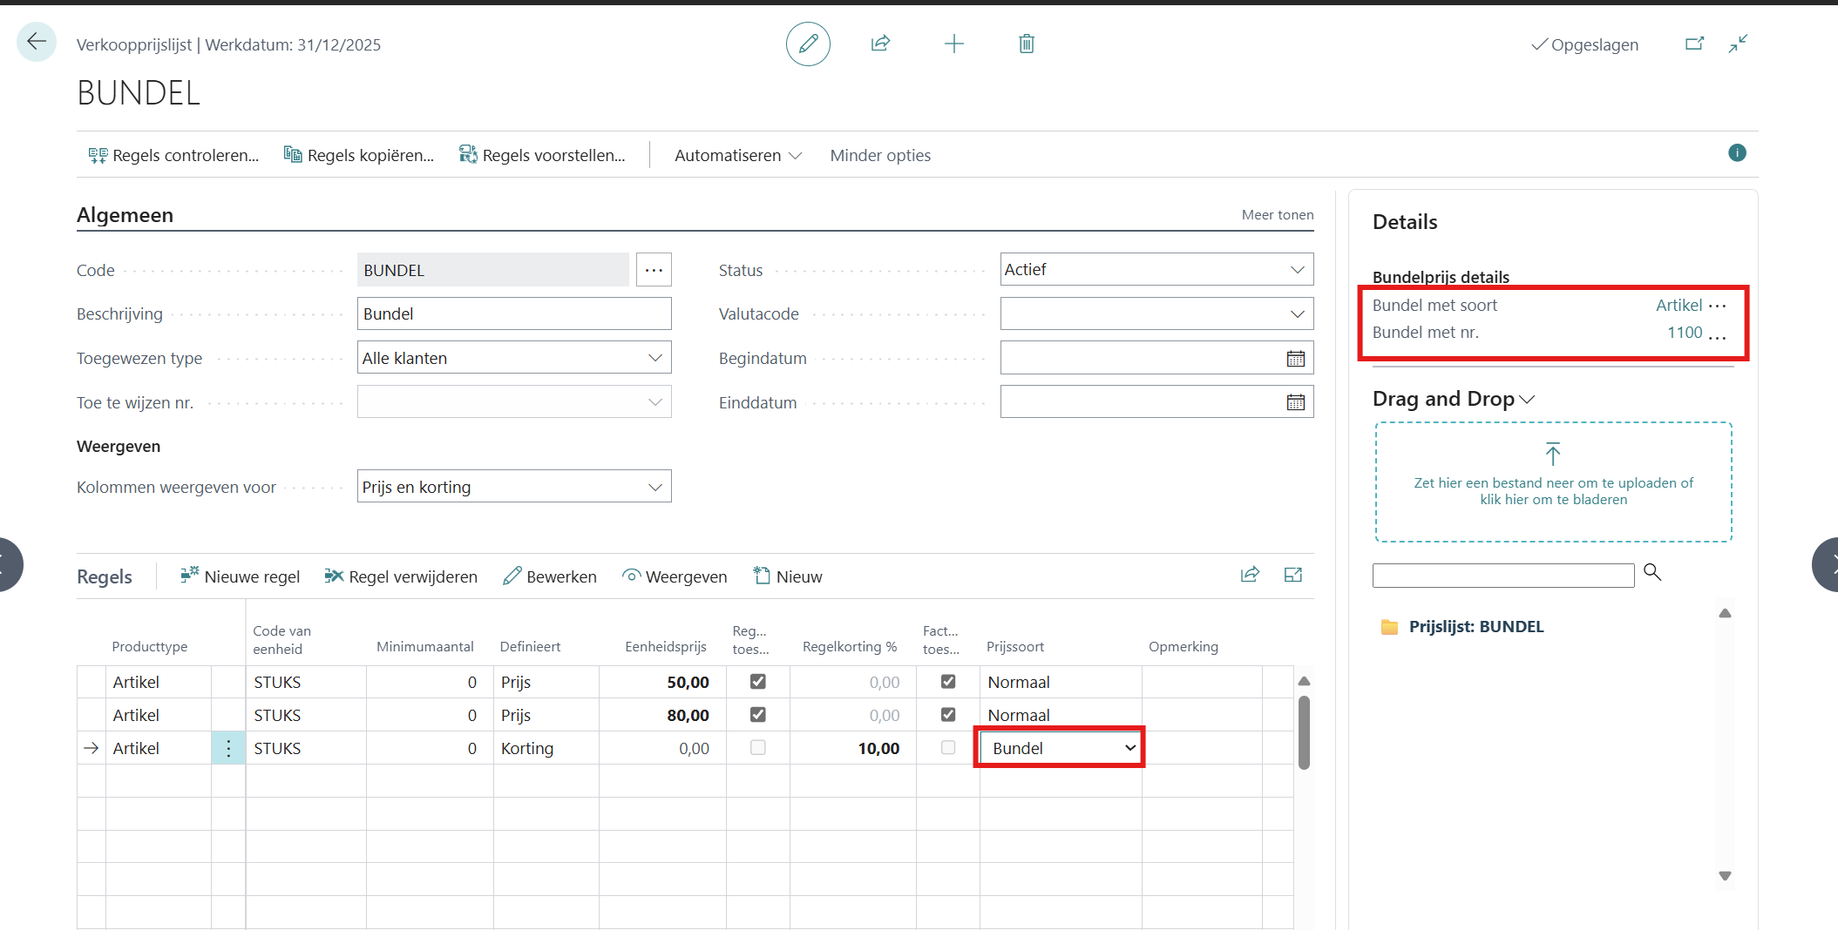Expand Kolommen weergeven voor dropdown

(654, 488)
